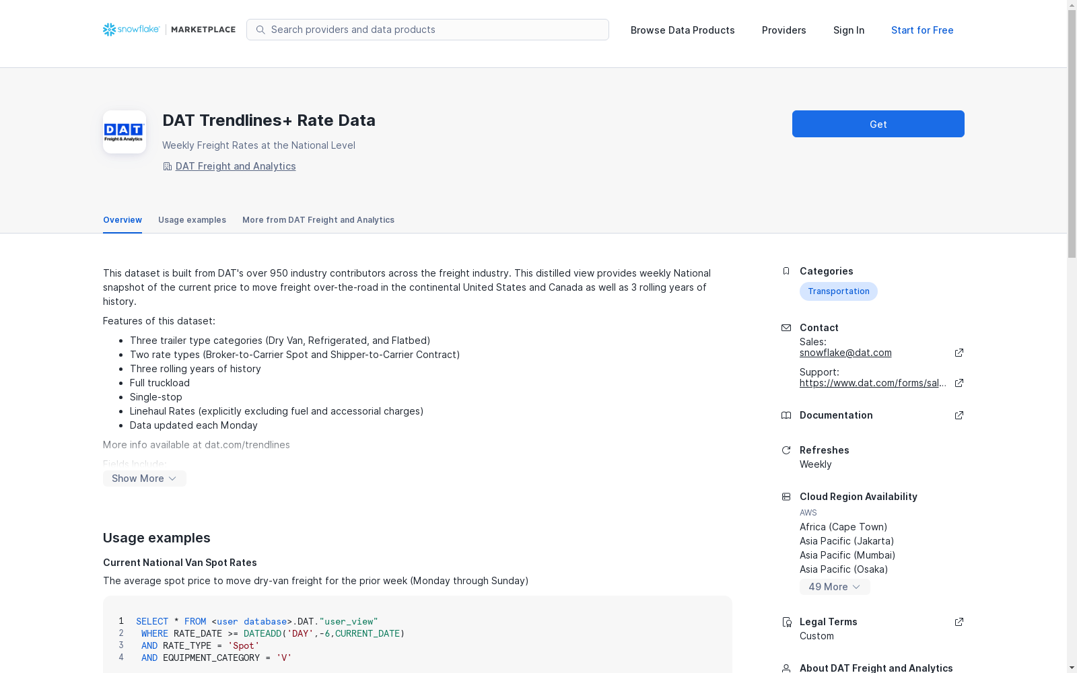Expand the 49 More regions list
The height and width of the screenshot is (673, 1077).
(x=835, y=587)
